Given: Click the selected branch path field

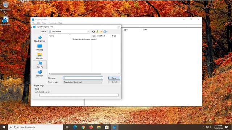Looking at the screenshot, I should click(79, 95).
